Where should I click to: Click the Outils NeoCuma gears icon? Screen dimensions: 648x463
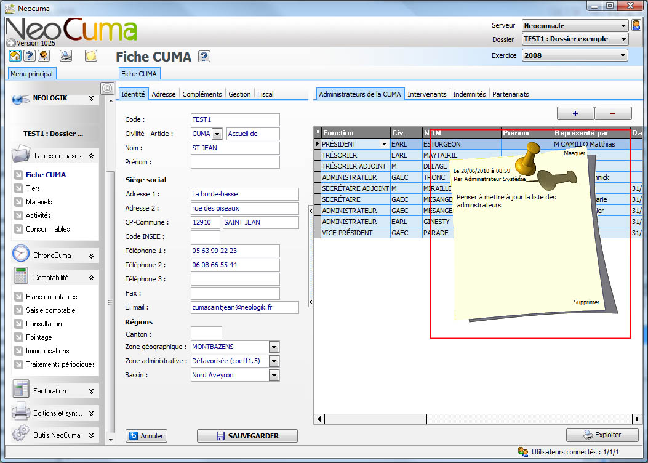pos(21,434)
